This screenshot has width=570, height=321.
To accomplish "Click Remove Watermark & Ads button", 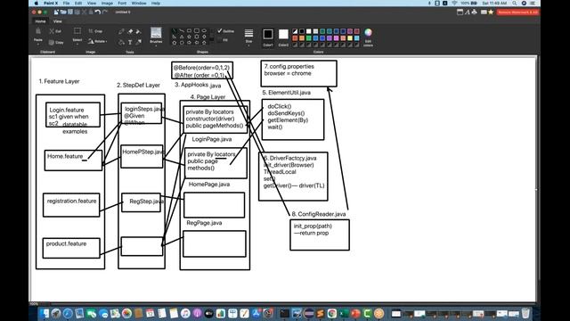I will [518, 12].
